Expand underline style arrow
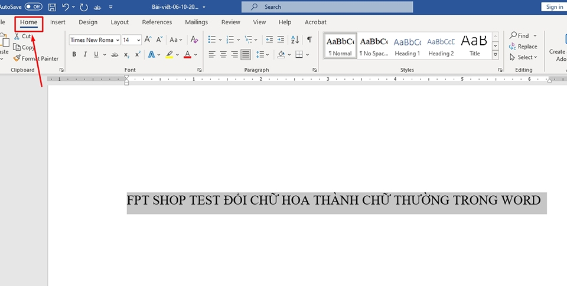 (x=105, y=54)
